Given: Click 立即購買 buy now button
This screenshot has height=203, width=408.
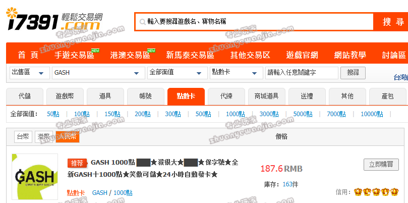Looking at the screenshot, I should [381, 165].
